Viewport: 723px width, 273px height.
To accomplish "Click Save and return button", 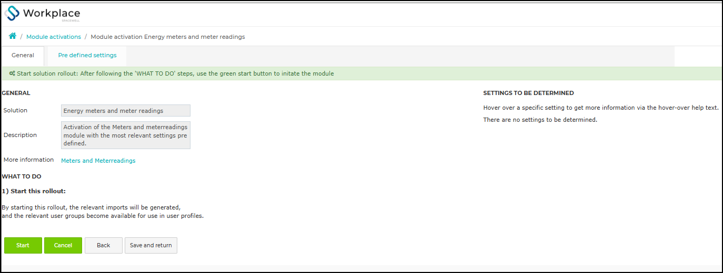I will point(151,245).
